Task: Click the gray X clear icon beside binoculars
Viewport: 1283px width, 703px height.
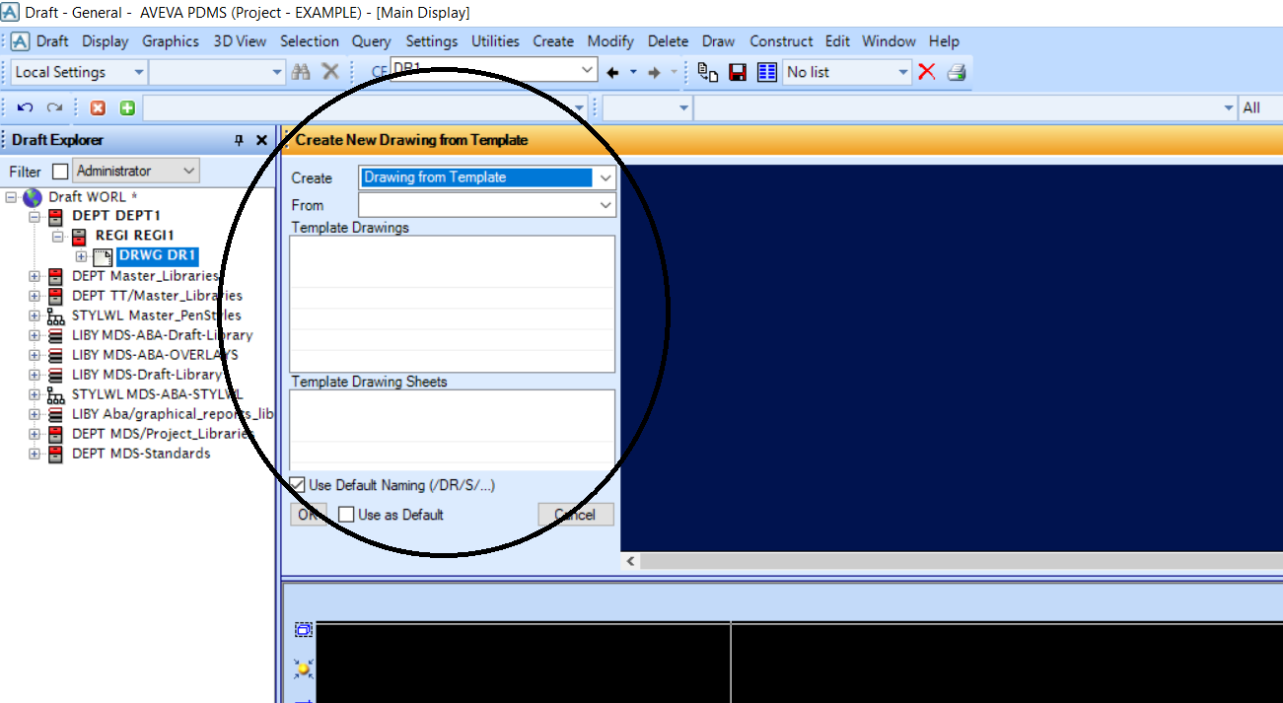Action: (330, 72)
